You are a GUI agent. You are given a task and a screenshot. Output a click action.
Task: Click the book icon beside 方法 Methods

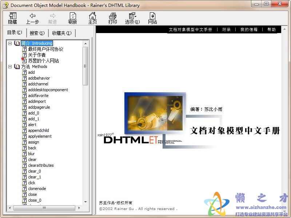(16, 66)
